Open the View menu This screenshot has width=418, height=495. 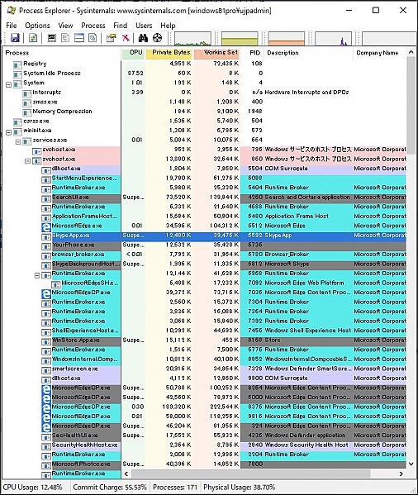65,26
